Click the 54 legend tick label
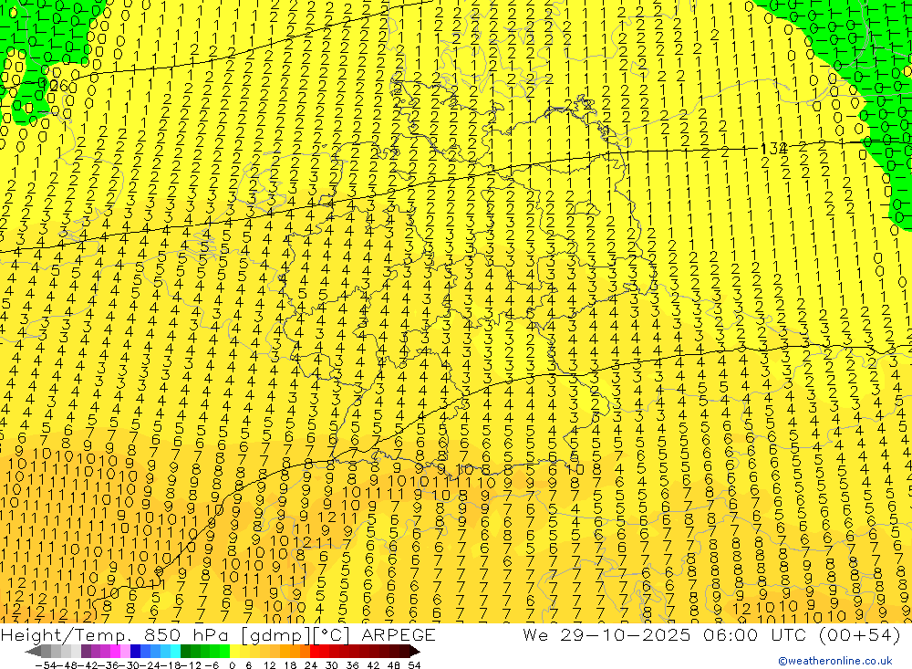This screenshot has height=669, width=912. pyautogui.click(x=414, y=665)
